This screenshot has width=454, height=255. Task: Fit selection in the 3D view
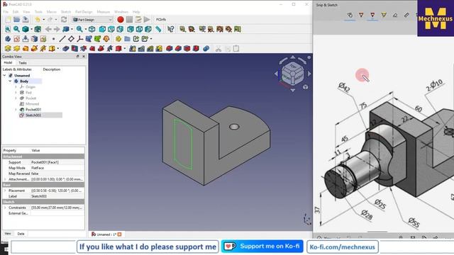pyautogui.click(x=16, y=29)
